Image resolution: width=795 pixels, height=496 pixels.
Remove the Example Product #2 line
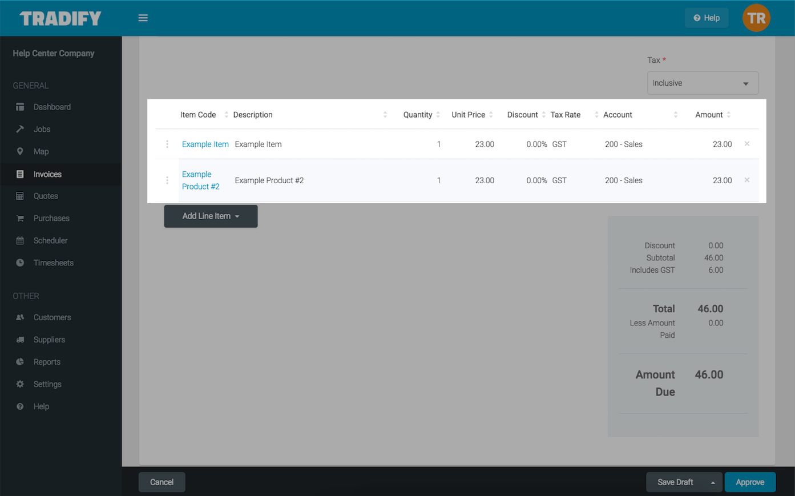coord(747,180)
